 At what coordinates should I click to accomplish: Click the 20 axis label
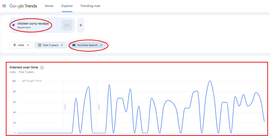[15, 123]
